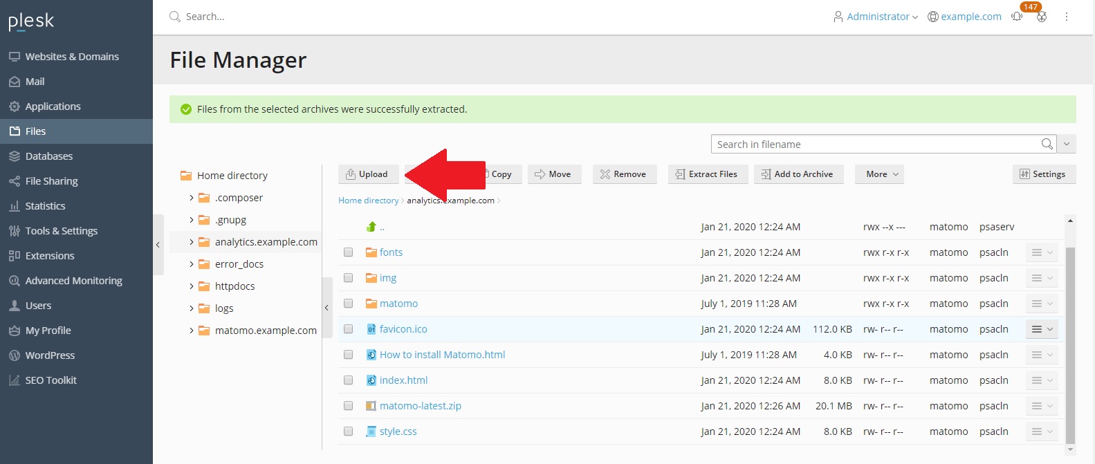1095x464 pixels.
Task: Open the kebab menu in top bar
Action: pyautogui.click(x=1066, y=17)
